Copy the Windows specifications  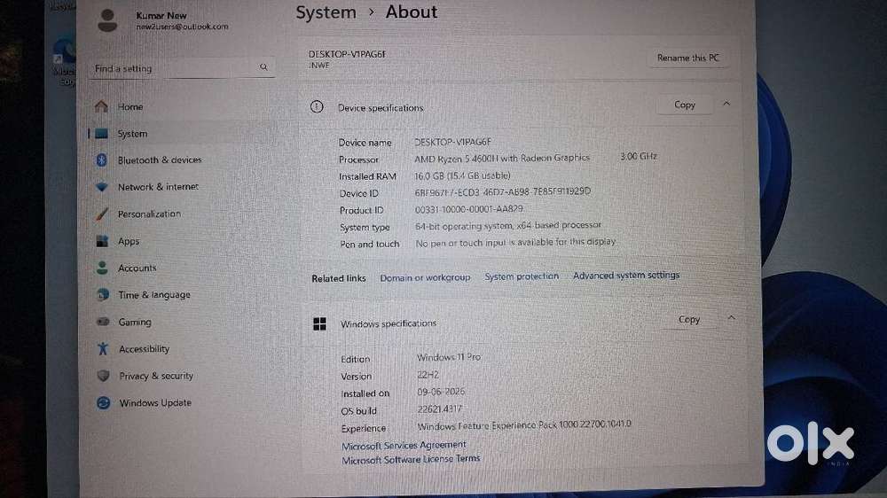pyautogui.click(x=689, y=319)
